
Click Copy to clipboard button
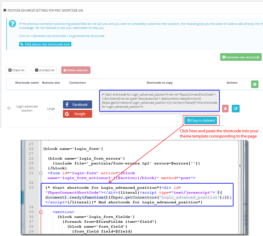(x=201, y=120)
